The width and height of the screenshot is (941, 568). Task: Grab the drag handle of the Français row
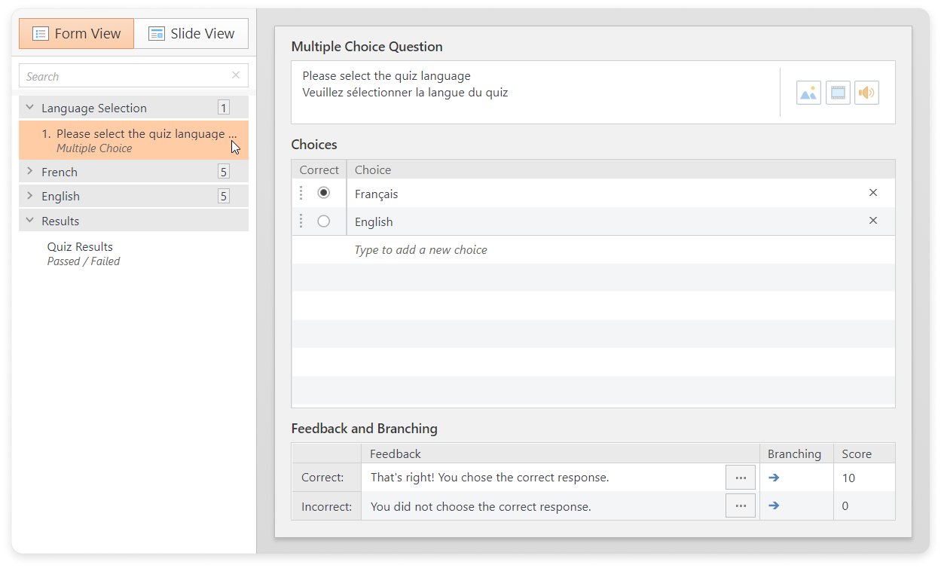pyautogui.click(x=301, y=193)
